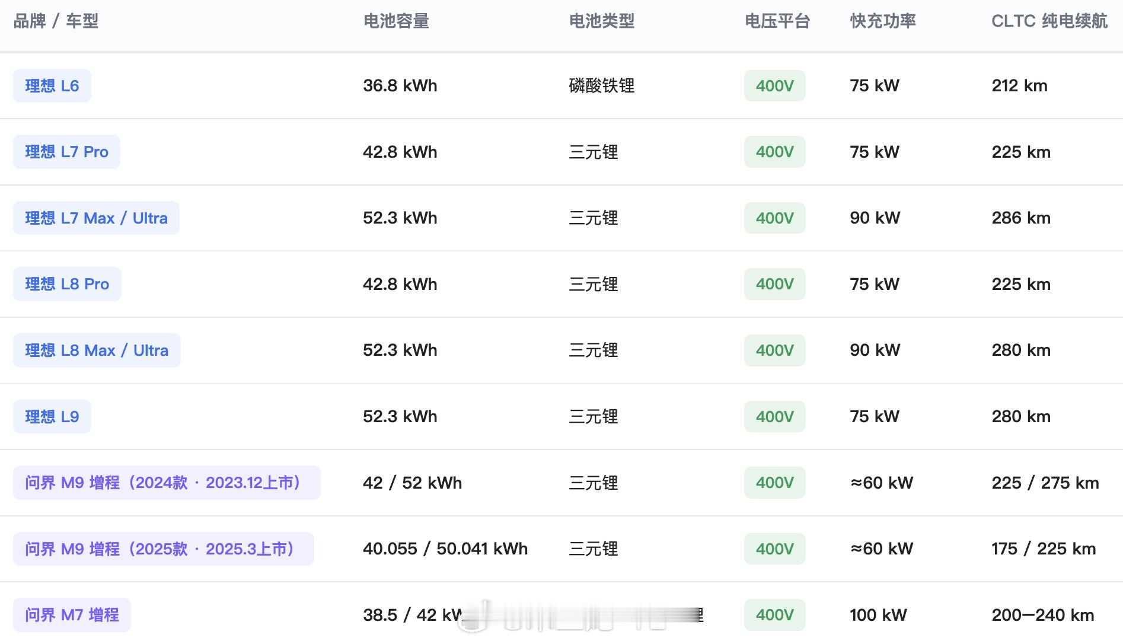Click 三元锂 in the 问界 M9 2025款 row

coord(594,549)
